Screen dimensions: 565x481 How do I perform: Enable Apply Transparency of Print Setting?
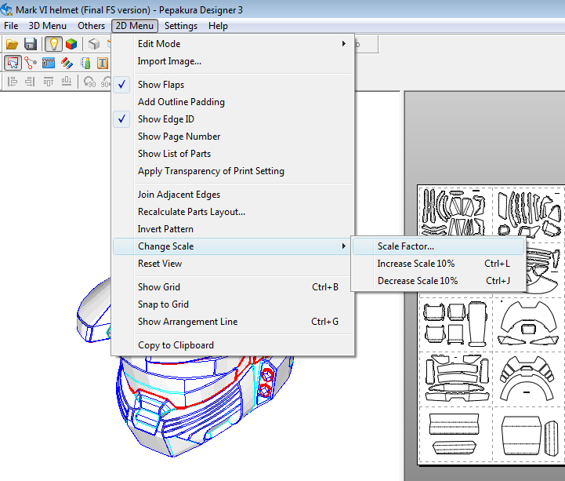pos(234,171)
